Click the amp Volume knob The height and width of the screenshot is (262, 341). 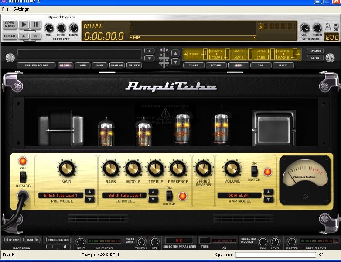(232, 168)
